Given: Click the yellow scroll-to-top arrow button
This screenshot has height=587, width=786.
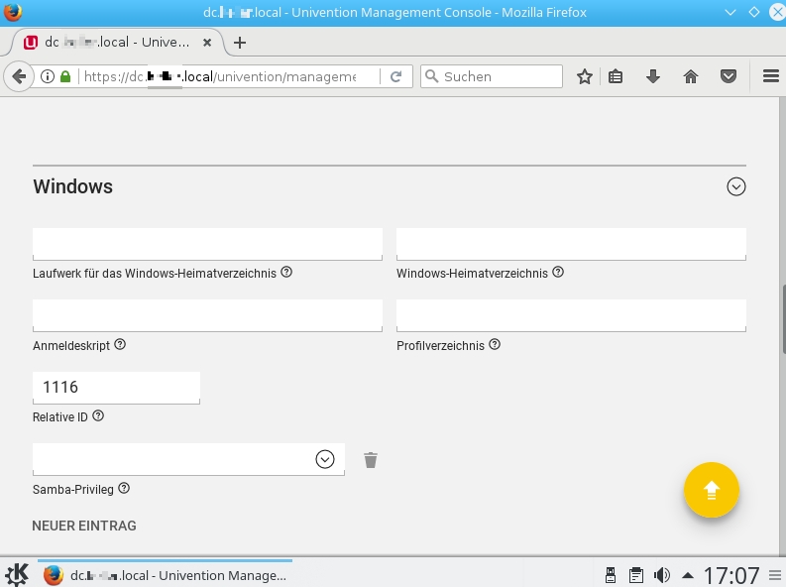Looking at the screenshot, I should (x=712, y=490).
